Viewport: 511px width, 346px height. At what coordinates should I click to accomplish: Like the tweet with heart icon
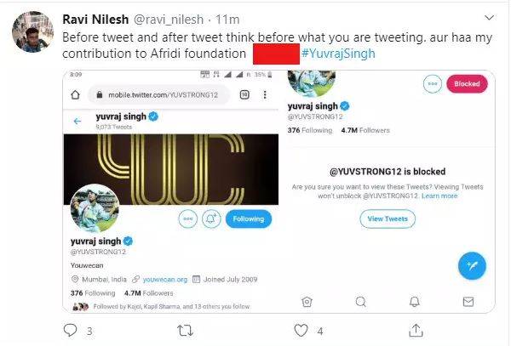click(300, 330)
